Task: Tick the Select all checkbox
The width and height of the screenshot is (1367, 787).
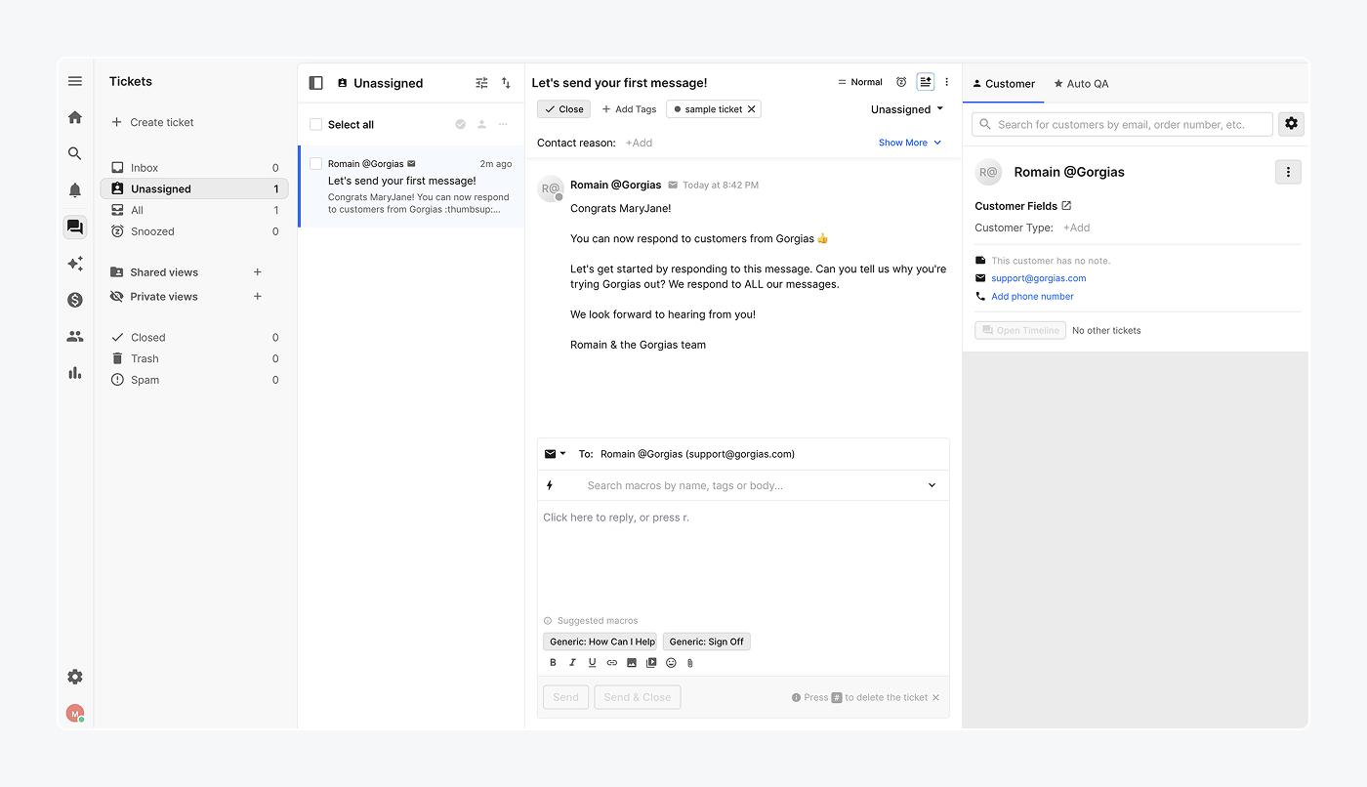Action: pos(315,124)
